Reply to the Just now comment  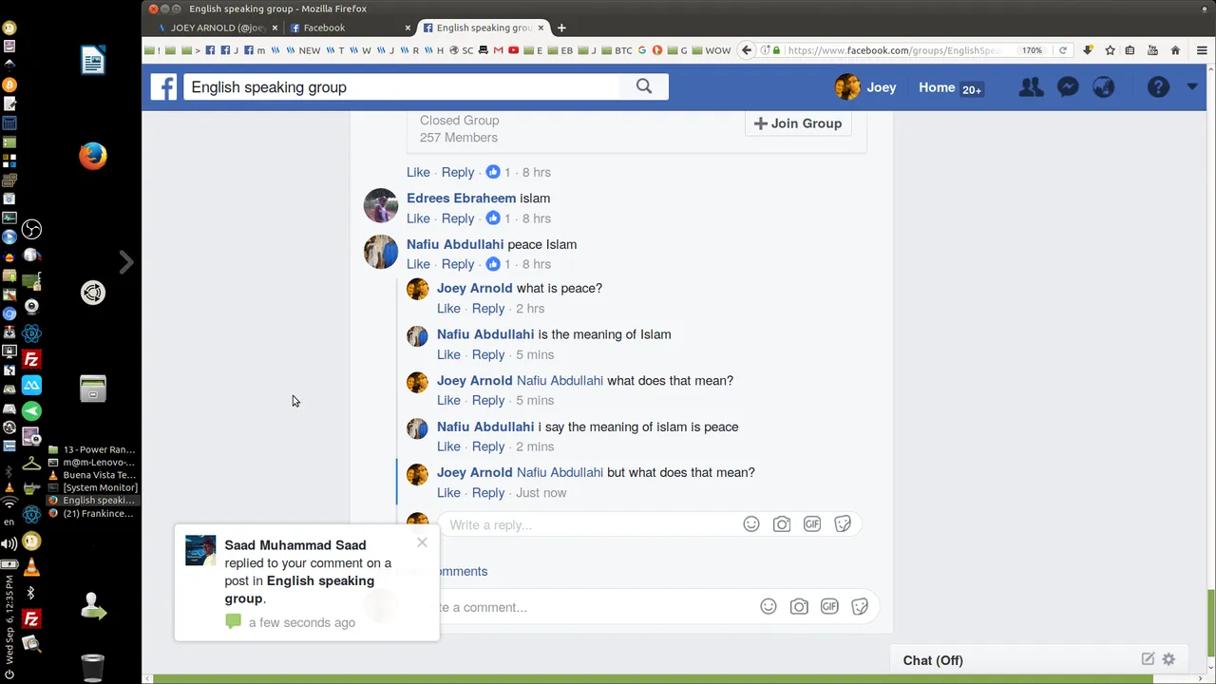tap(488, 493)
